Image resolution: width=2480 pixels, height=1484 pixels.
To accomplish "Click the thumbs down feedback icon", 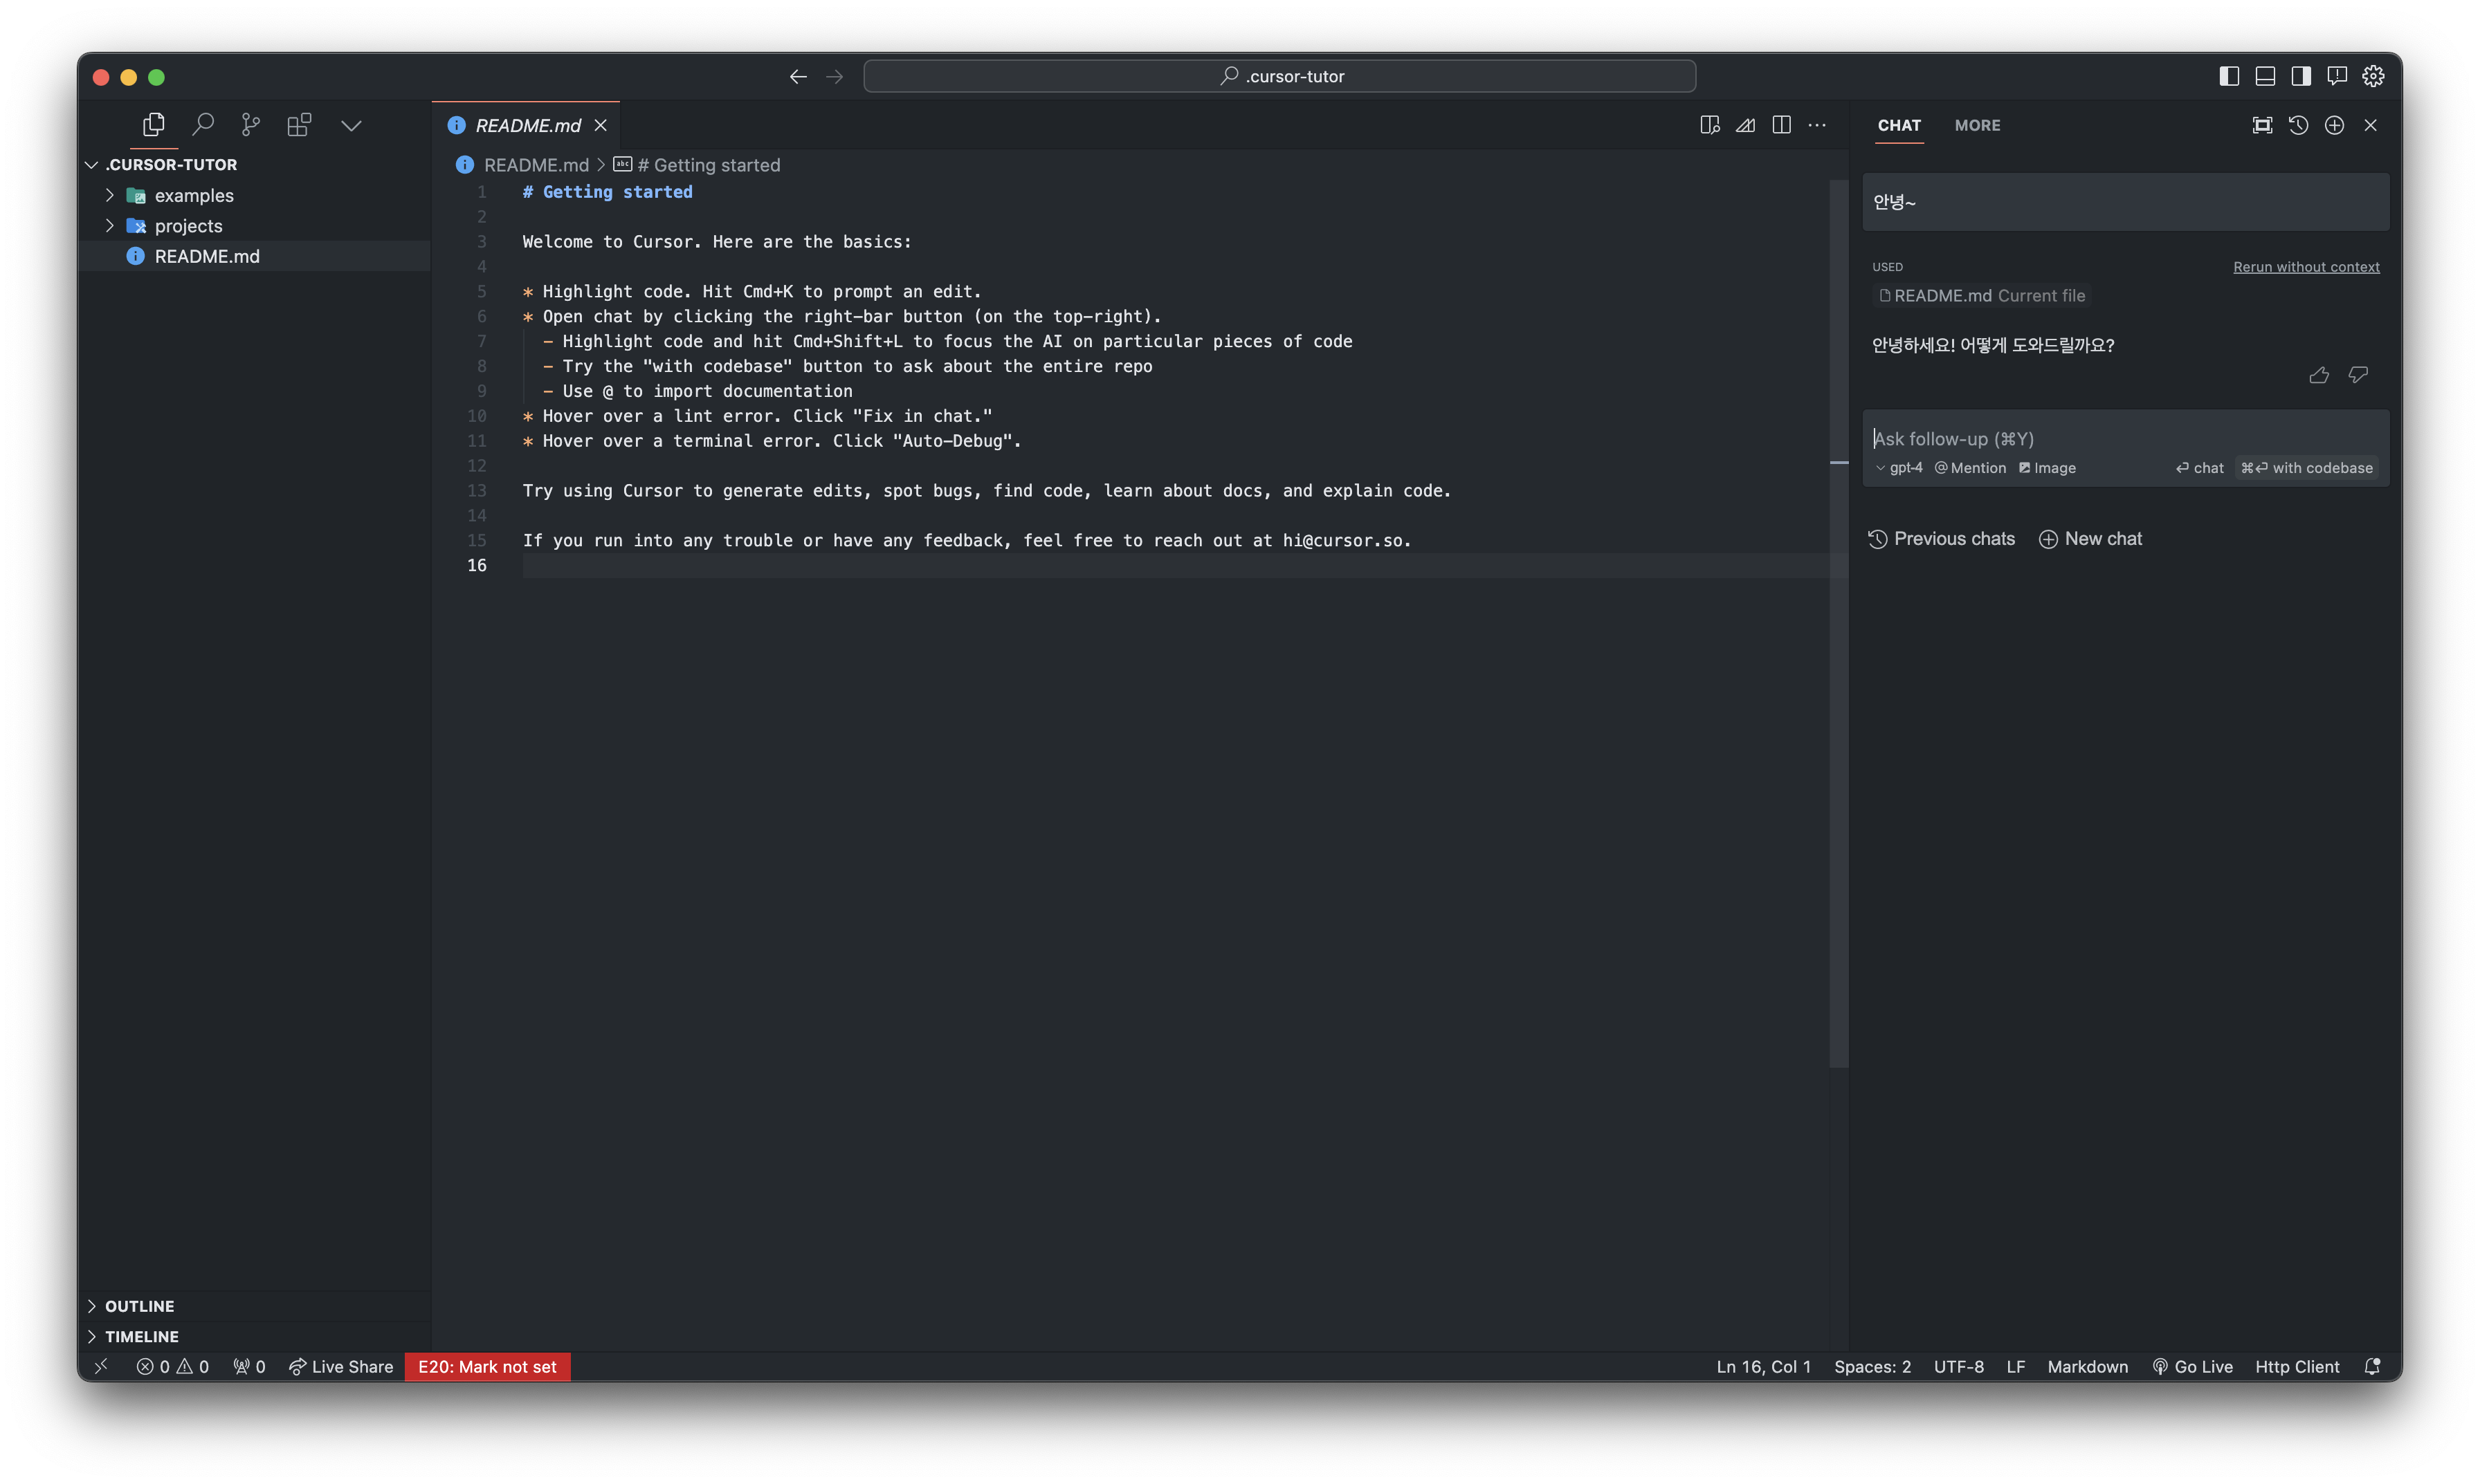I will pos(2358,375).
